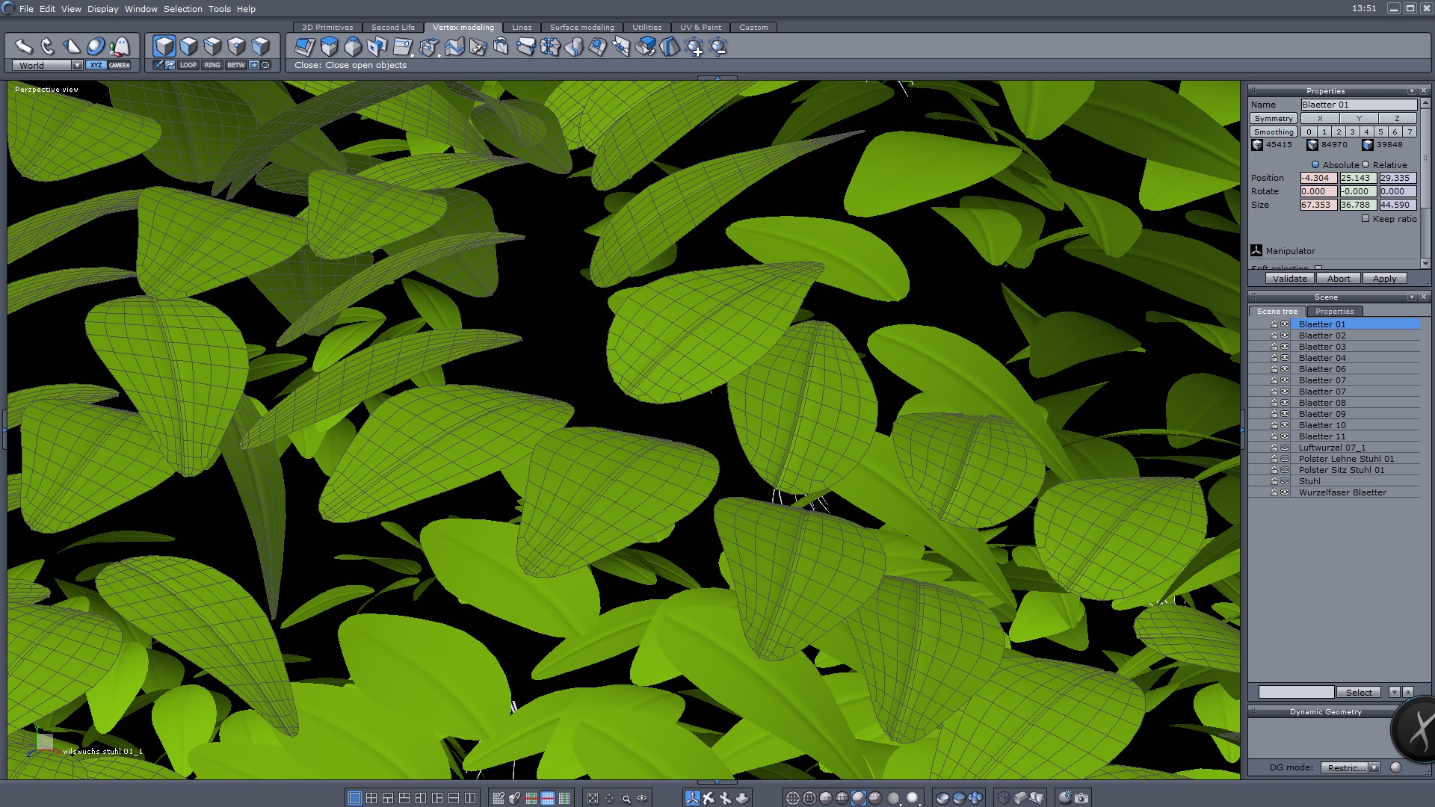Enable the Keep ratio checkbox
Viewport: 1435px width, 807px height.
(x=1365, y=219)
